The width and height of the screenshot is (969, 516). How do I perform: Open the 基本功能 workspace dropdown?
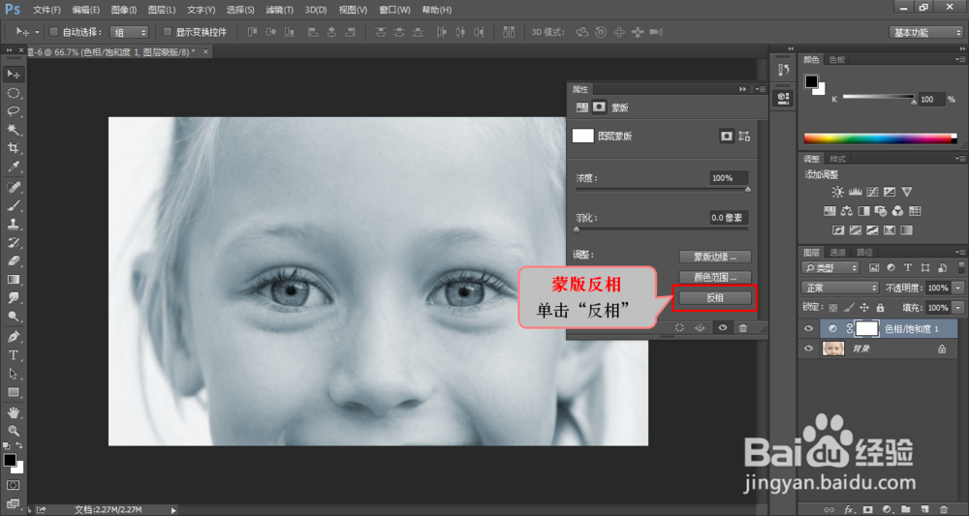click(925, 33)
